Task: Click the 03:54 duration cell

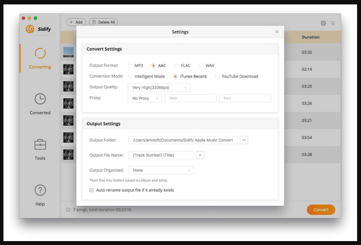Action: pyautogui.click(x=306, y=138)
